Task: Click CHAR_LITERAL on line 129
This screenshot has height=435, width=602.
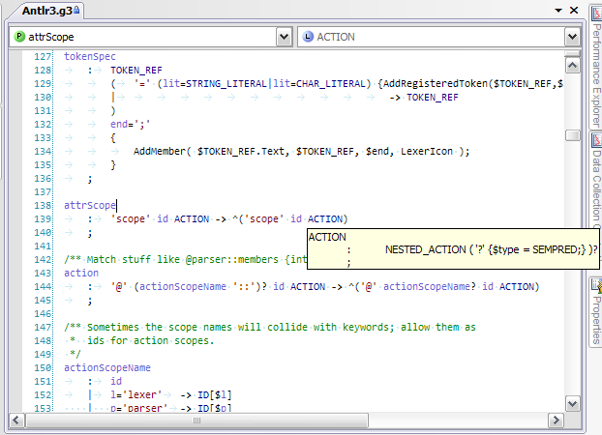Action: (331, 84)
